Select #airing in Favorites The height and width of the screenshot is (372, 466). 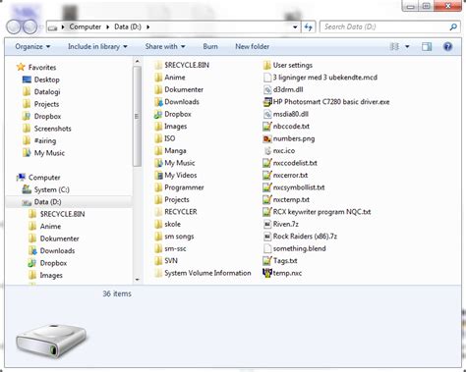(x=45, y=140)
